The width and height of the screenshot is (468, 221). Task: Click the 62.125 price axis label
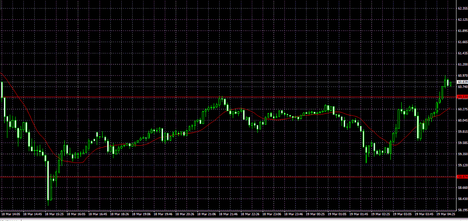pyautogui.click(x=463, y=19)
